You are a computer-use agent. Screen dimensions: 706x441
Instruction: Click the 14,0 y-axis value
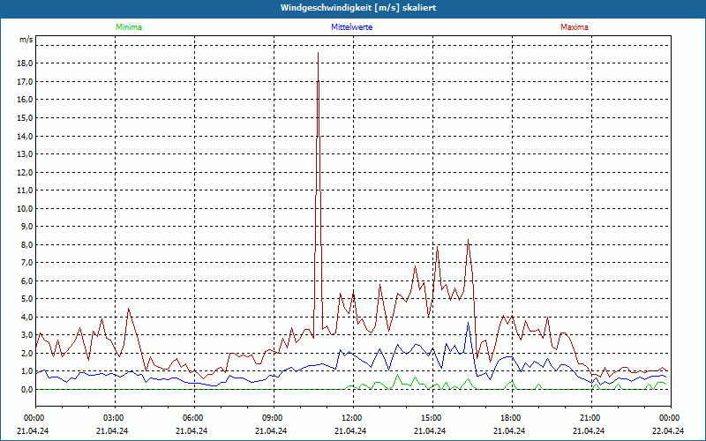click(x=25, y=136)
